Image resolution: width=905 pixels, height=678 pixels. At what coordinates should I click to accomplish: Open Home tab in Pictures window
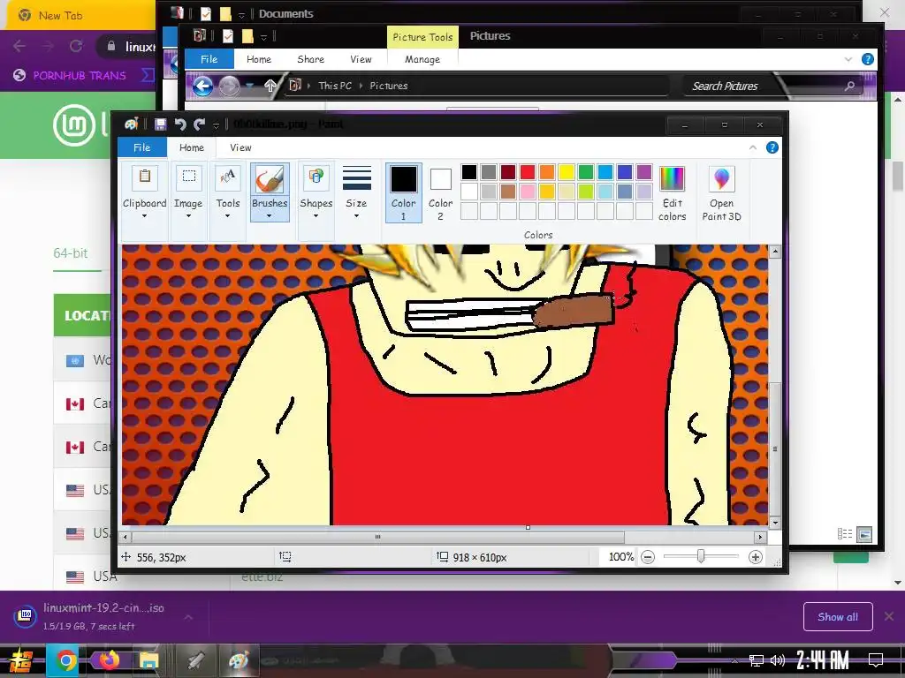click(x=259, y=59)
